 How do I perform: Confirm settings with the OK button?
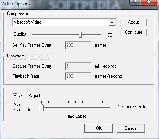coord(99,128)
